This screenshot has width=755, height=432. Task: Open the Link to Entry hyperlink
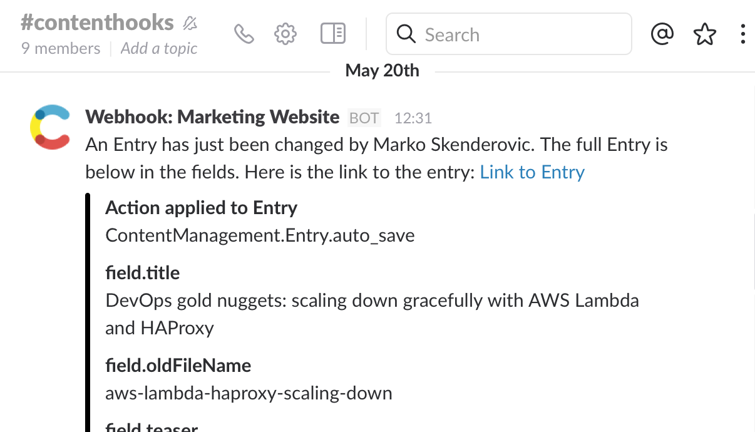click(x=532, y=172)
